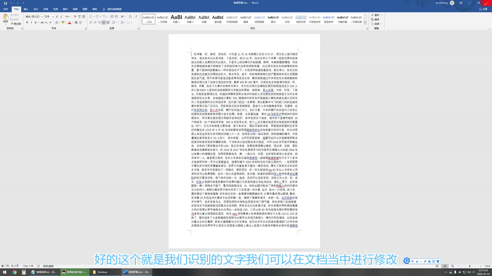Toggle justified paragraph alignment

(x=104, y=22)
